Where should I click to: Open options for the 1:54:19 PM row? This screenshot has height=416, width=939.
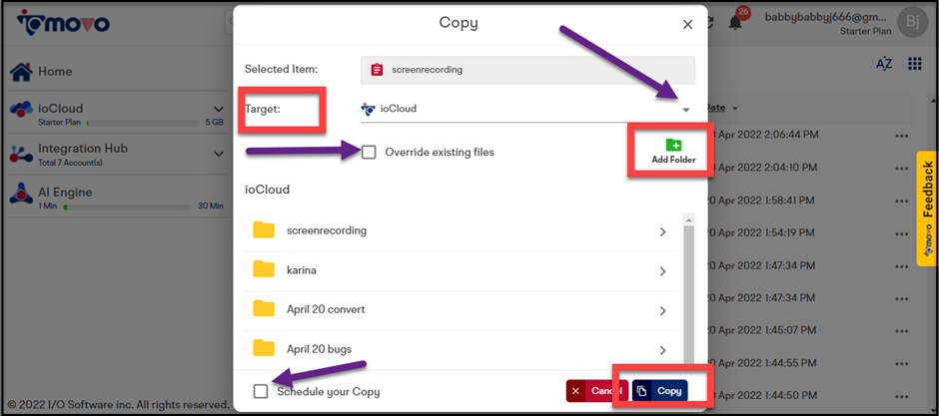901,232
